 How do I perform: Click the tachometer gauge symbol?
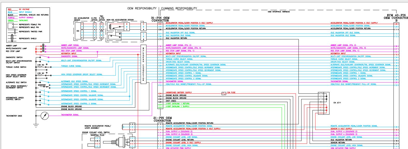click(x=44, y=115)
